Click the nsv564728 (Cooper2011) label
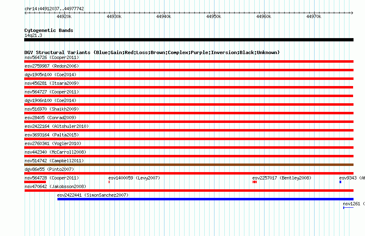Viewport: 365px width, 236px height. coord(52,178)
